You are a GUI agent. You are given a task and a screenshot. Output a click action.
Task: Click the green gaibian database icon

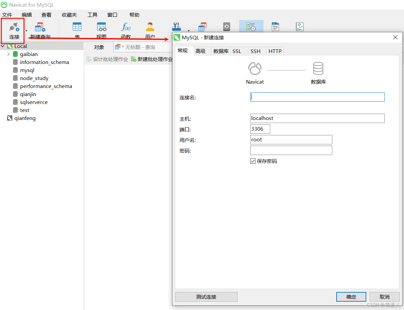tap(15, 54)
